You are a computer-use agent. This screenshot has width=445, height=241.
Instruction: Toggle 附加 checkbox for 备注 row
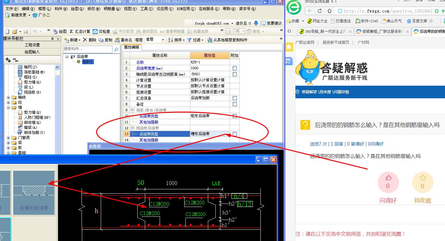click(235, 104)
